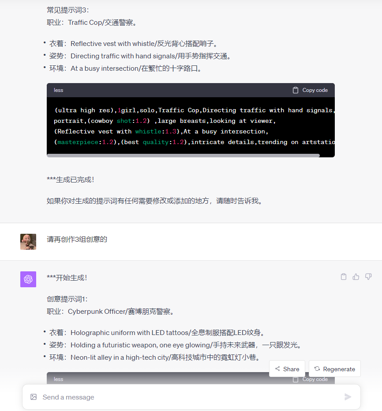Copy the assistant reply with the clipboard icon
The height and width of the screenshot is (411, 382).
[344, 277]
